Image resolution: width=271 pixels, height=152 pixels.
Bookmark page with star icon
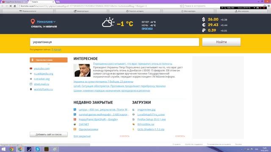coord(181,6)
